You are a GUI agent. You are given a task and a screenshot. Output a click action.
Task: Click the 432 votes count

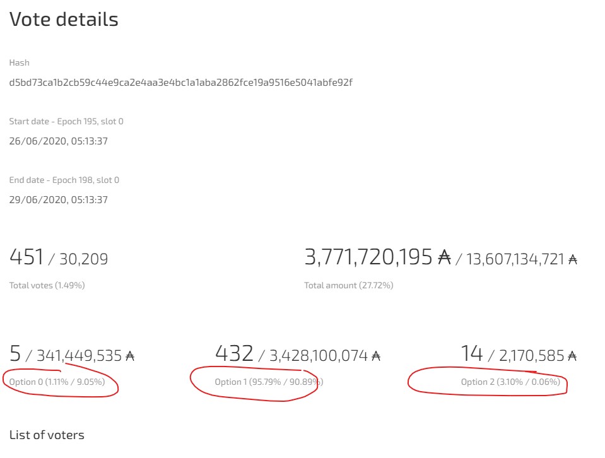(234, 354)
